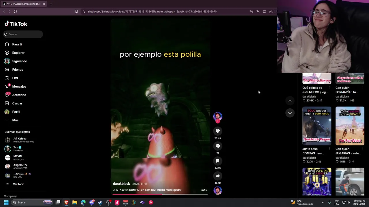
Task: Open darakblack avatar beside the video
Action: coord(218,116)
